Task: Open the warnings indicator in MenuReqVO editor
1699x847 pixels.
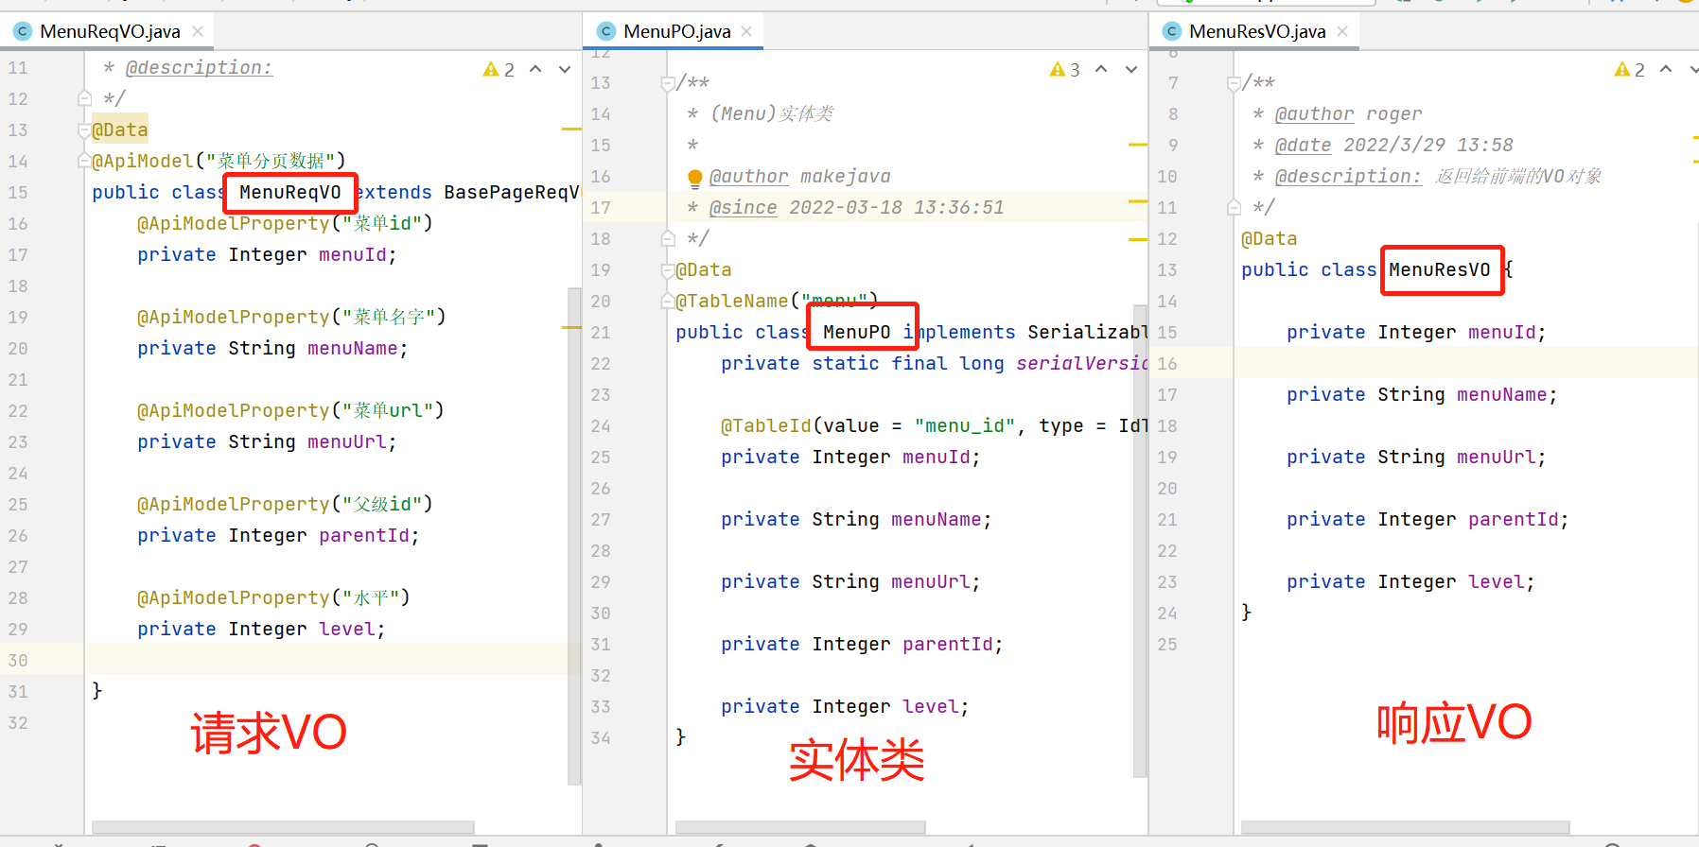Action: 499,69
